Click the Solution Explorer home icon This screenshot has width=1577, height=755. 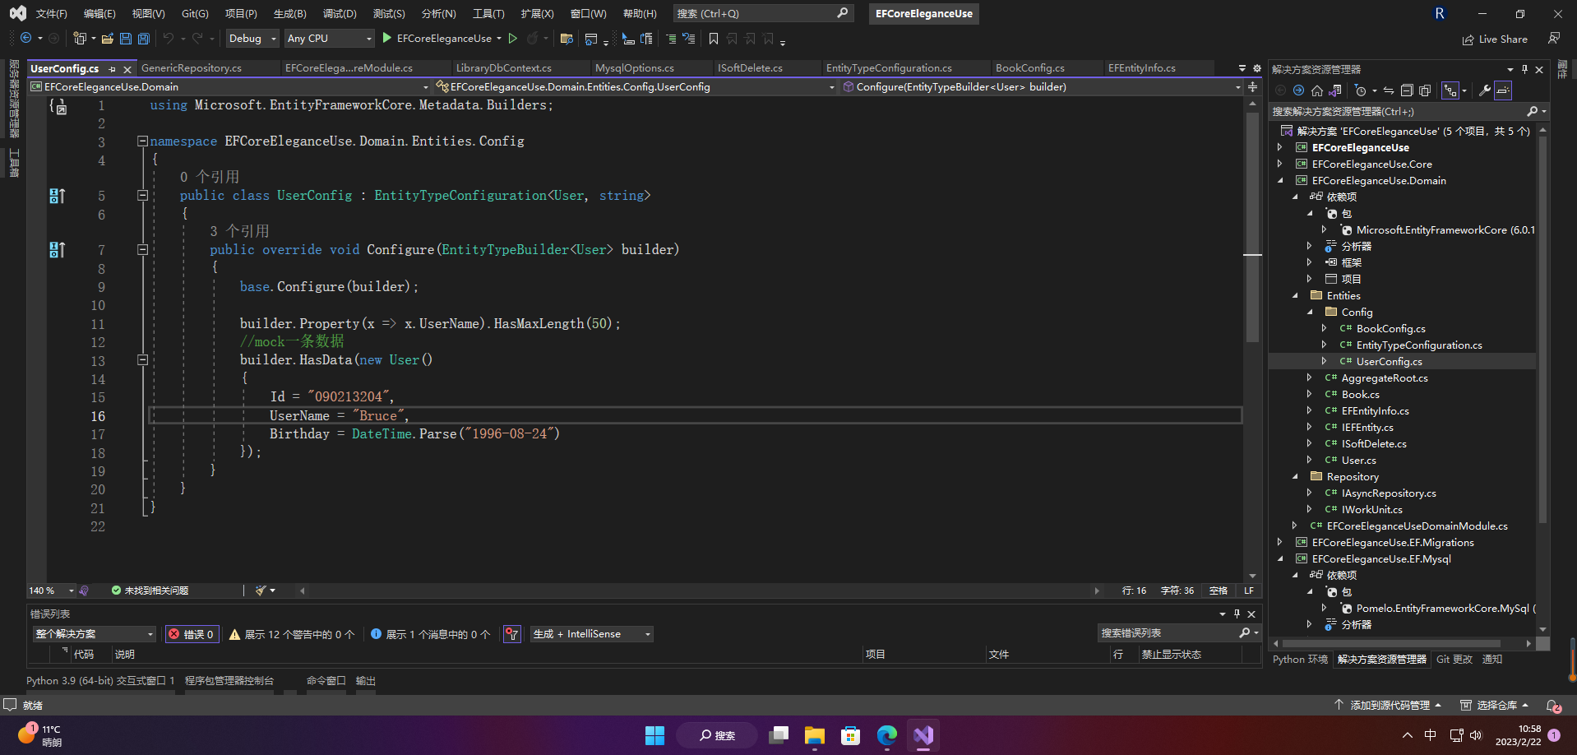(1317, 90)
